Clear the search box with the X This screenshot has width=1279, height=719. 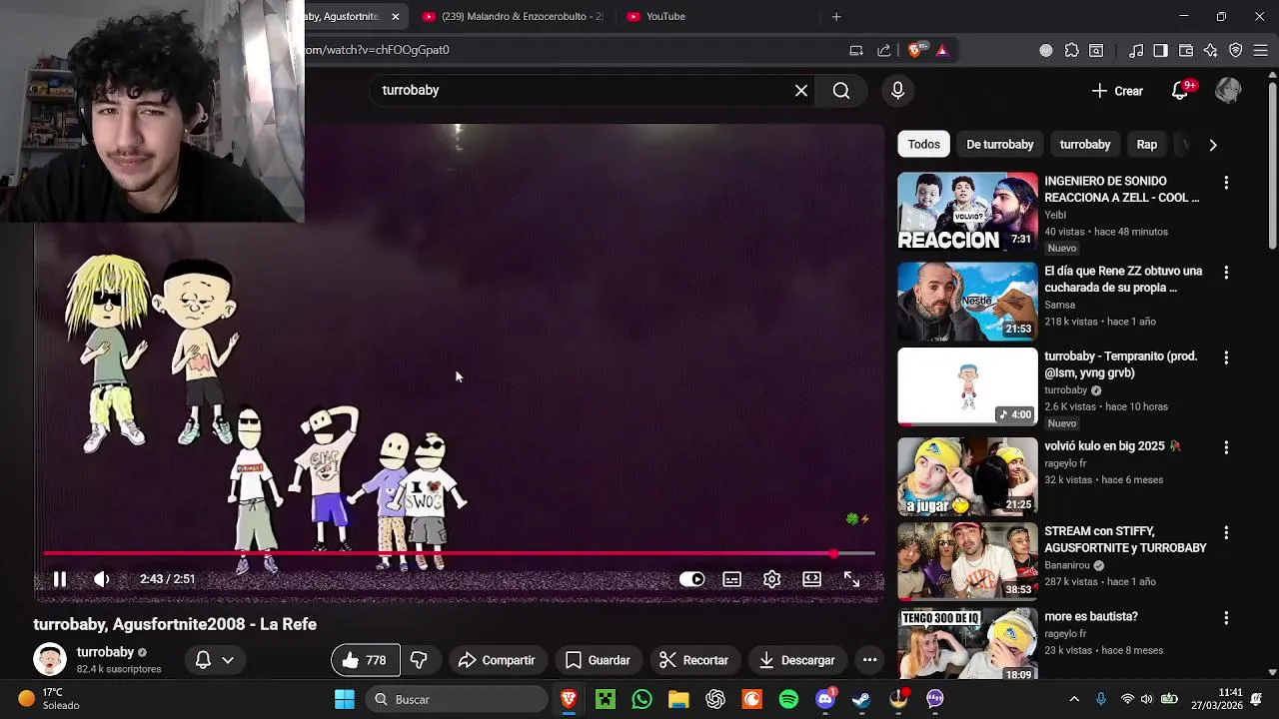[x=801, y=91]
